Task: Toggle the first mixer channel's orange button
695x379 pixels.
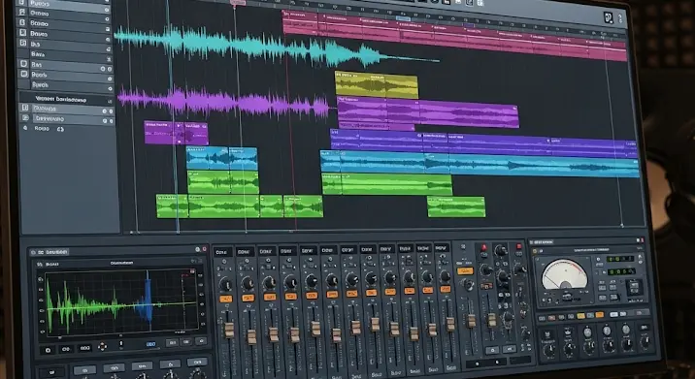Action: click(x=225, y=299)
